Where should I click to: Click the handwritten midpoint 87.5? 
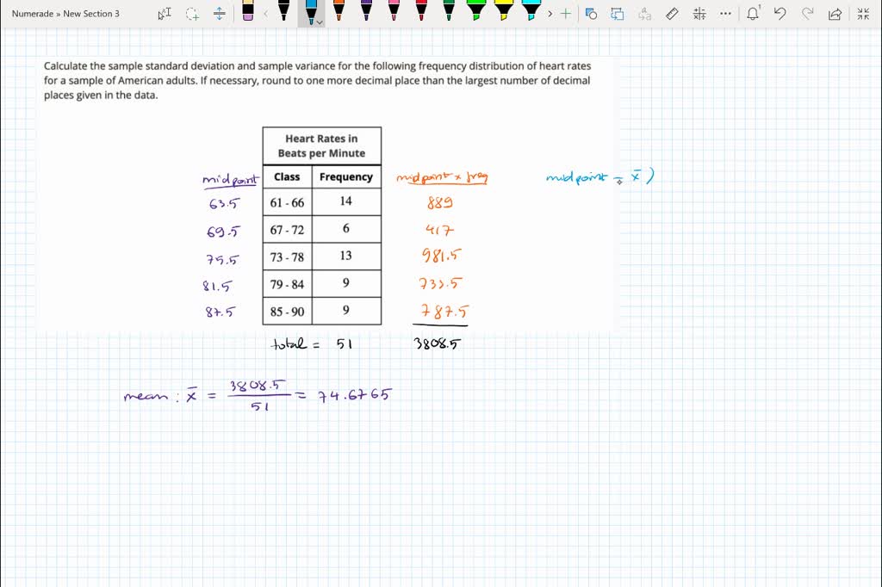point(220,312)
